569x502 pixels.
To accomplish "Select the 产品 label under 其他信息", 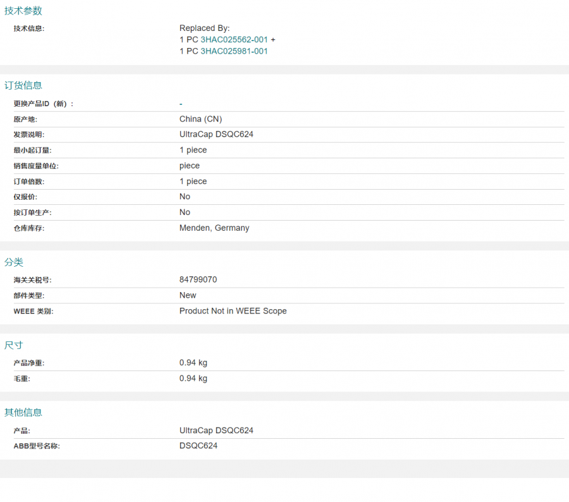I will pos(21,431).
